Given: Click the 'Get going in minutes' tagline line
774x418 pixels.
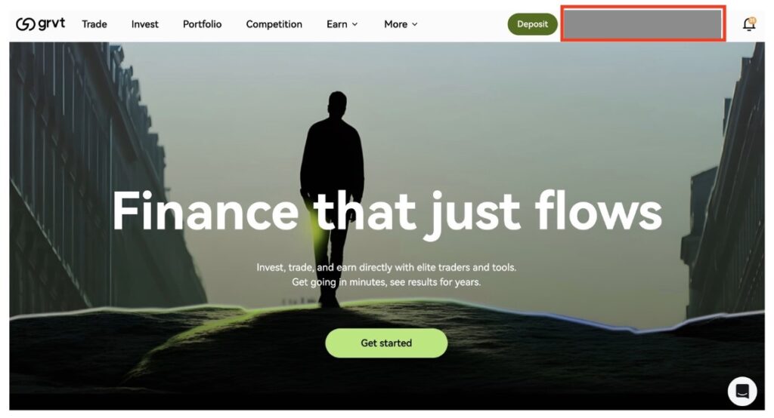Looking at the screenshot, I should click(386, 282).
